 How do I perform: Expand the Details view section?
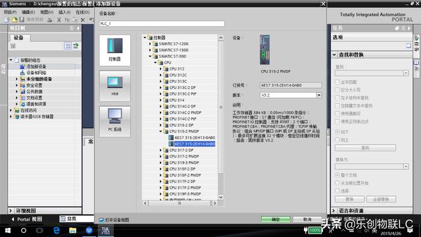click(x=11, y=211)
